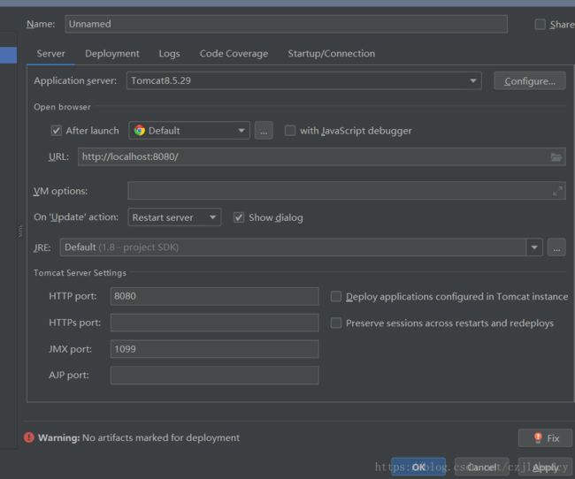Confirm with the OK button
Screen dimensions: 575x479
click(x=418, y=467)
